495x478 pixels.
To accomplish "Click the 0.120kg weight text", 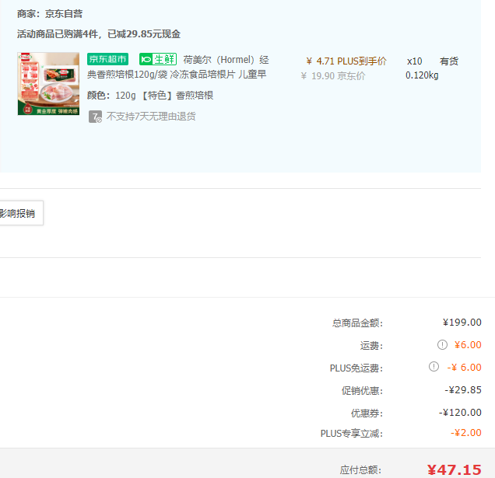I will (422, 75).
